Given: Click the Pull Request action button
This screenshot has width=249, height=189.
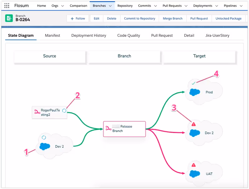Looking at the screenshot, I should tap(199, 18).
